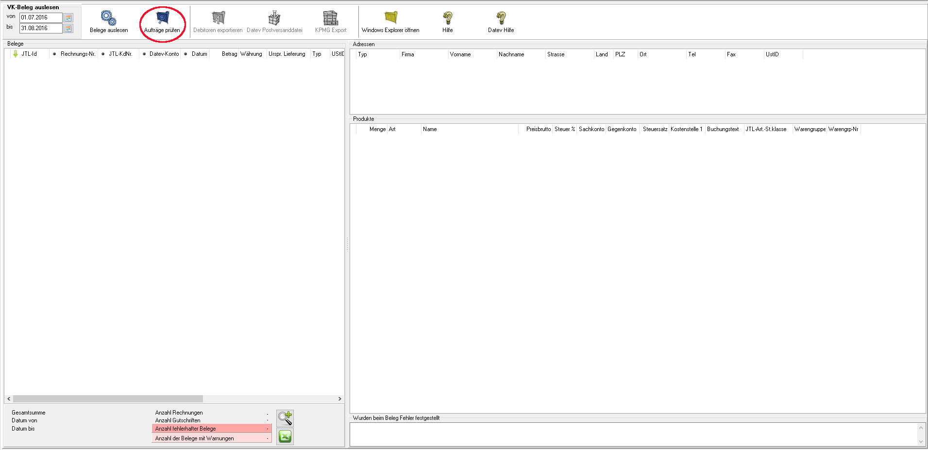Image resolution: width=928 pixels, height=450 pixels.
Task: Sort by Rechnungs-Nr. column header
Action: click(78, 54)
